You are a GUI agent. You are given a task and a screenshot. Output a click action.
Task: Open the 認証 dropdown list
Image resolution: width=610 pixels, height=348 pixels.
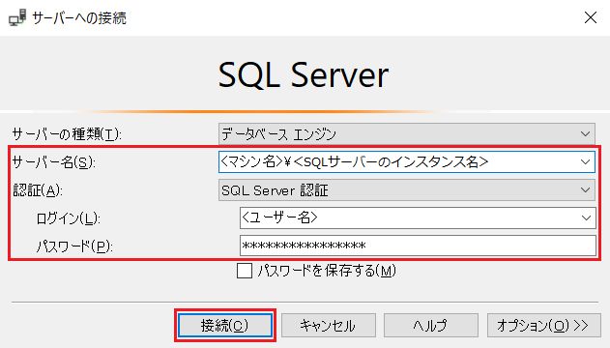(x=407, y=190)
